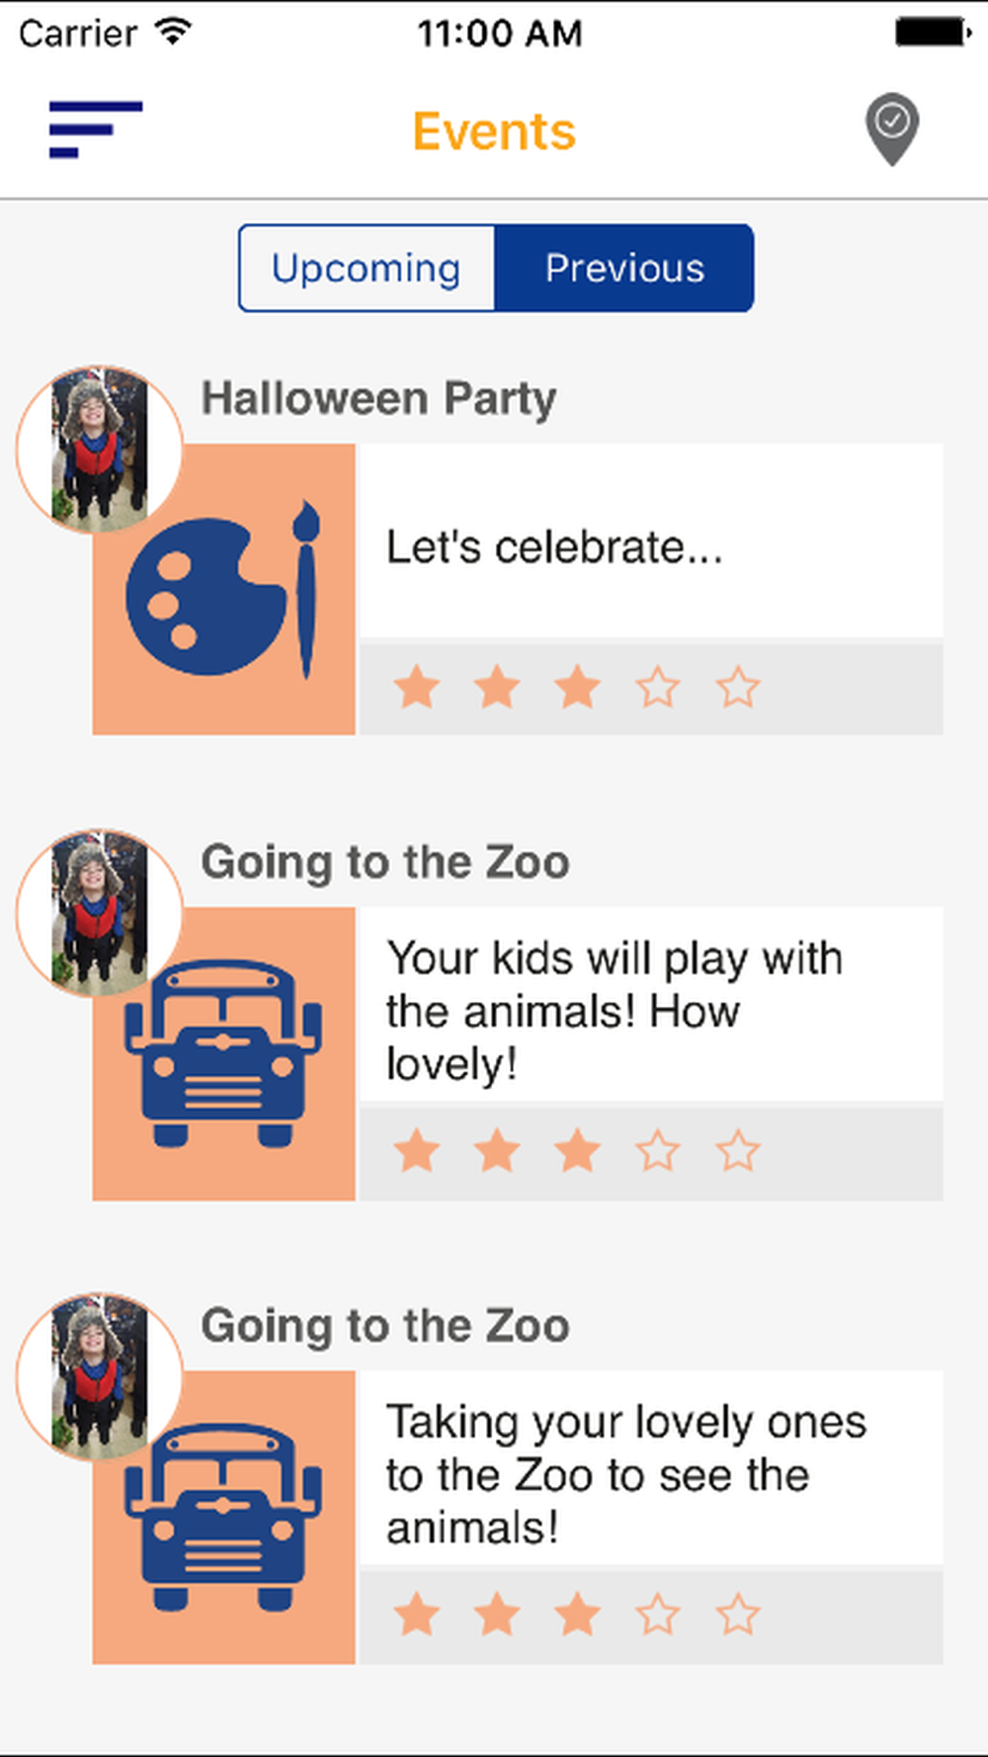Image resolution: width=988 pixels, height=1757 pixels.
Task: Open the hamburger menu icon
Action: pos(96,129)
